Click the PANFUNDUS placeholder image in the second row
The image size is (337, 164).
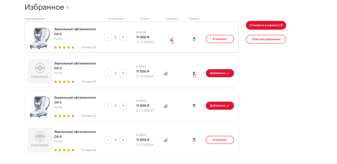40,71
